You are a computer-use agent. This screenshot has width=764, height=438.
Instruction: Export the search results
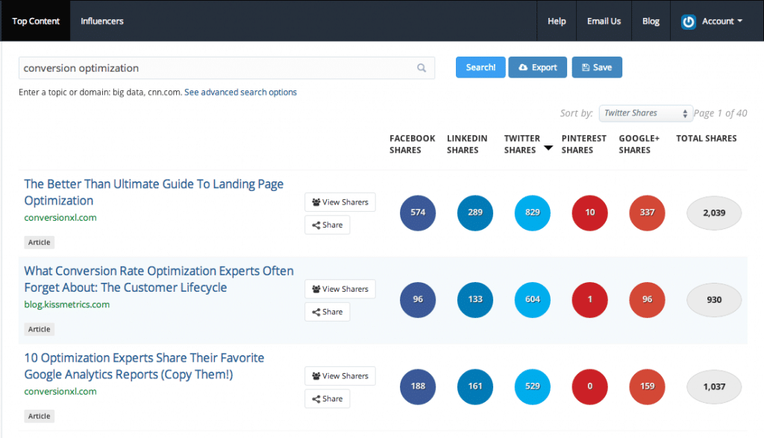537,67
